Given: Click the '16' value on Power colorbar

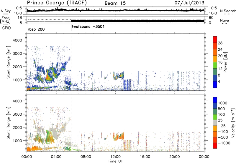Looking at the screenshot, I should tap(220, 62).
